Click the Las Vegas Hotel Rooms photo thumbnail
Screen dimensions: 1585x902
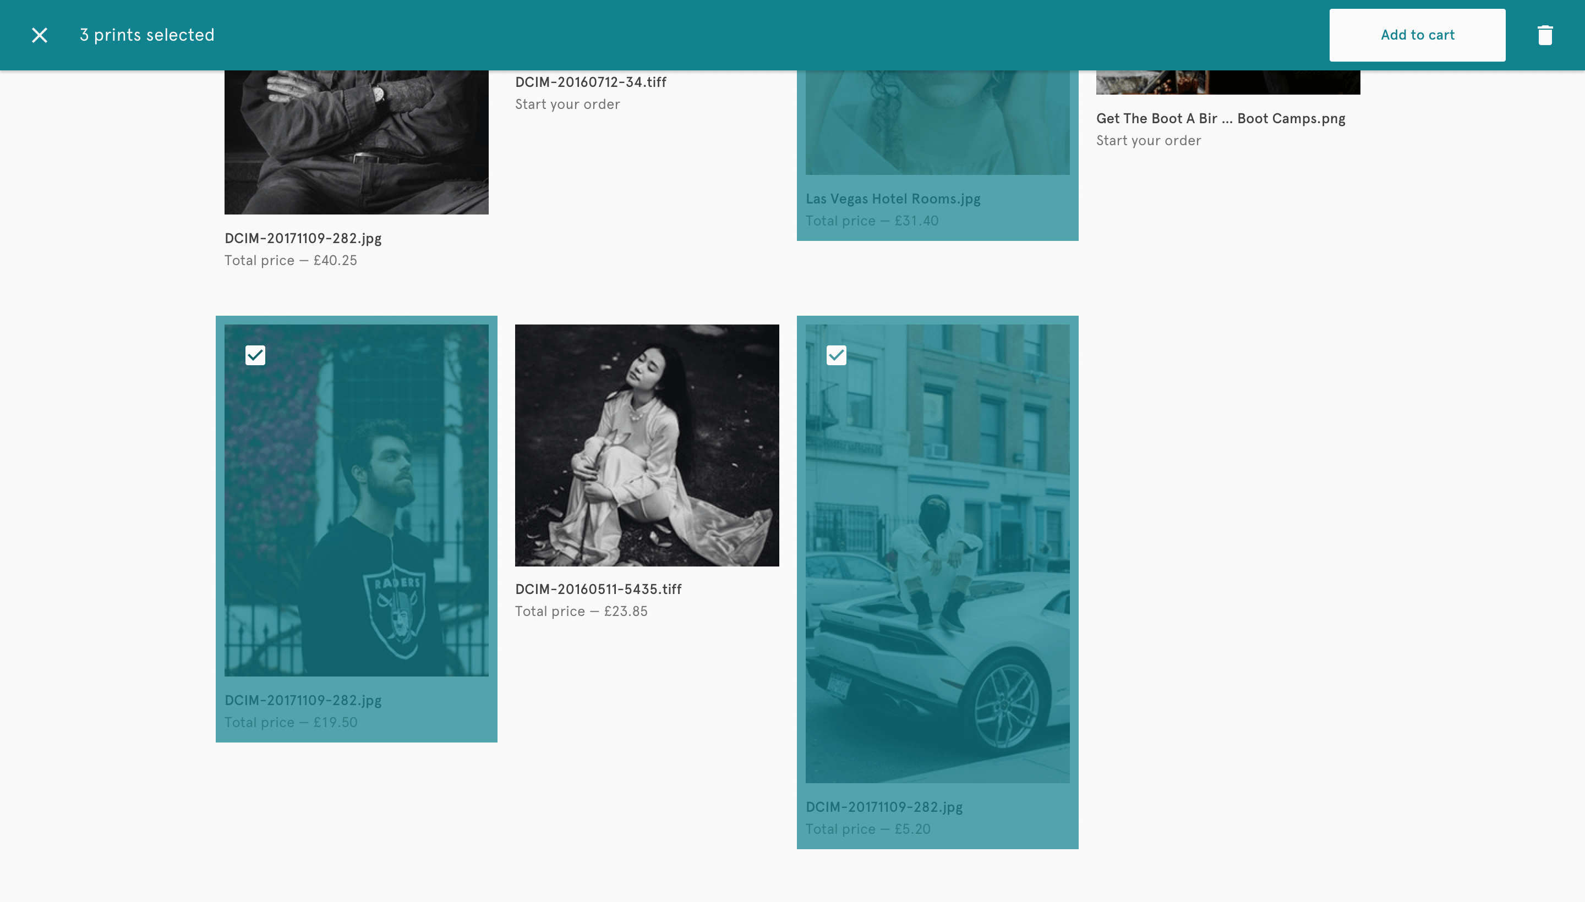[937, 122]
